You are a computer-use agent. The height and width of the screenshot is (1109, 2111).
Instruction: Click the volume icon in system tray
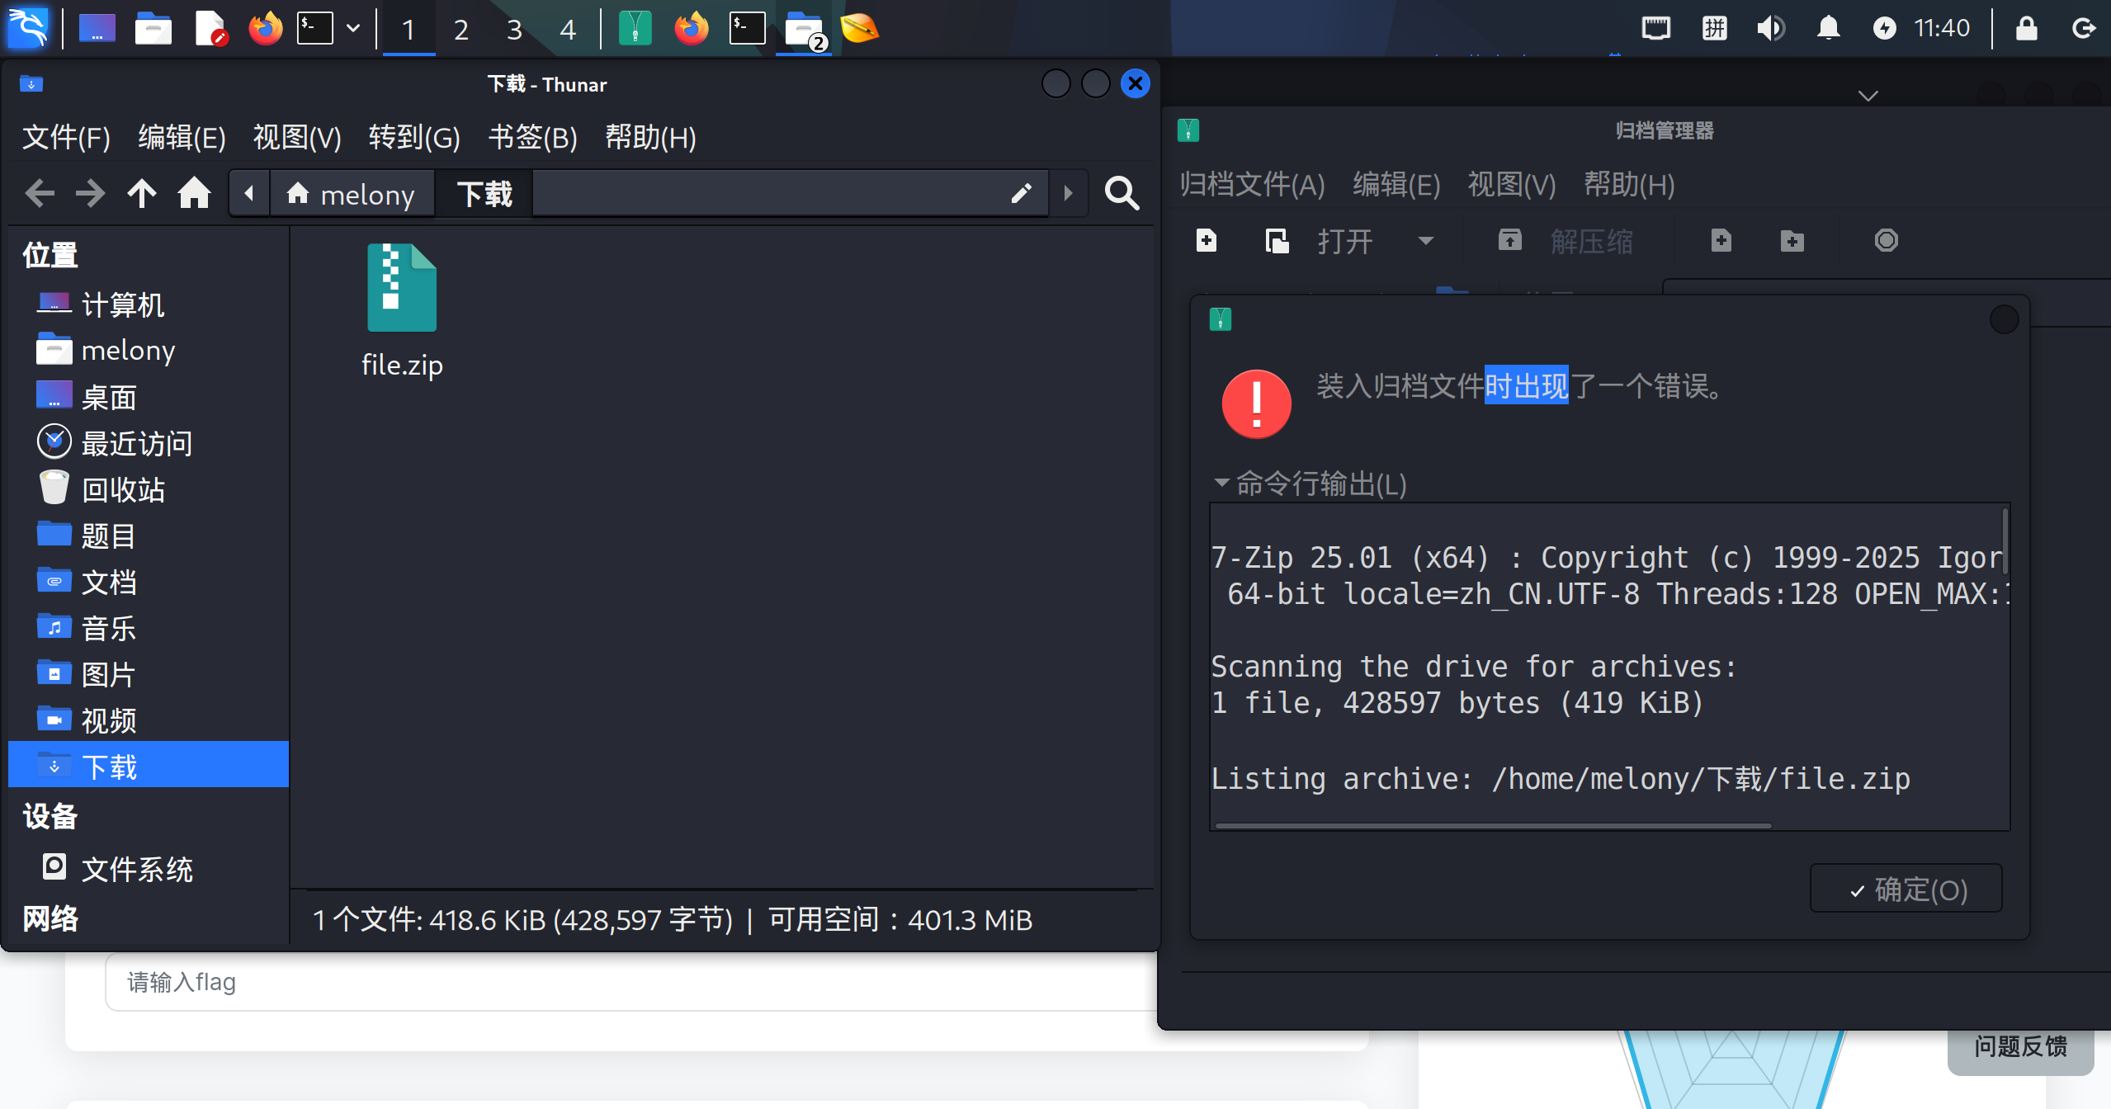click(x=1770, y=29)
